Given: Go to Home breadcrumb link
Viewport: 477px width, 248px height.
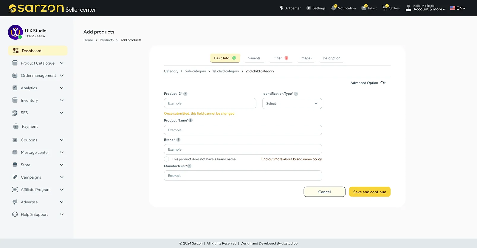Looking at the screenshot, I should pos(88,40).
